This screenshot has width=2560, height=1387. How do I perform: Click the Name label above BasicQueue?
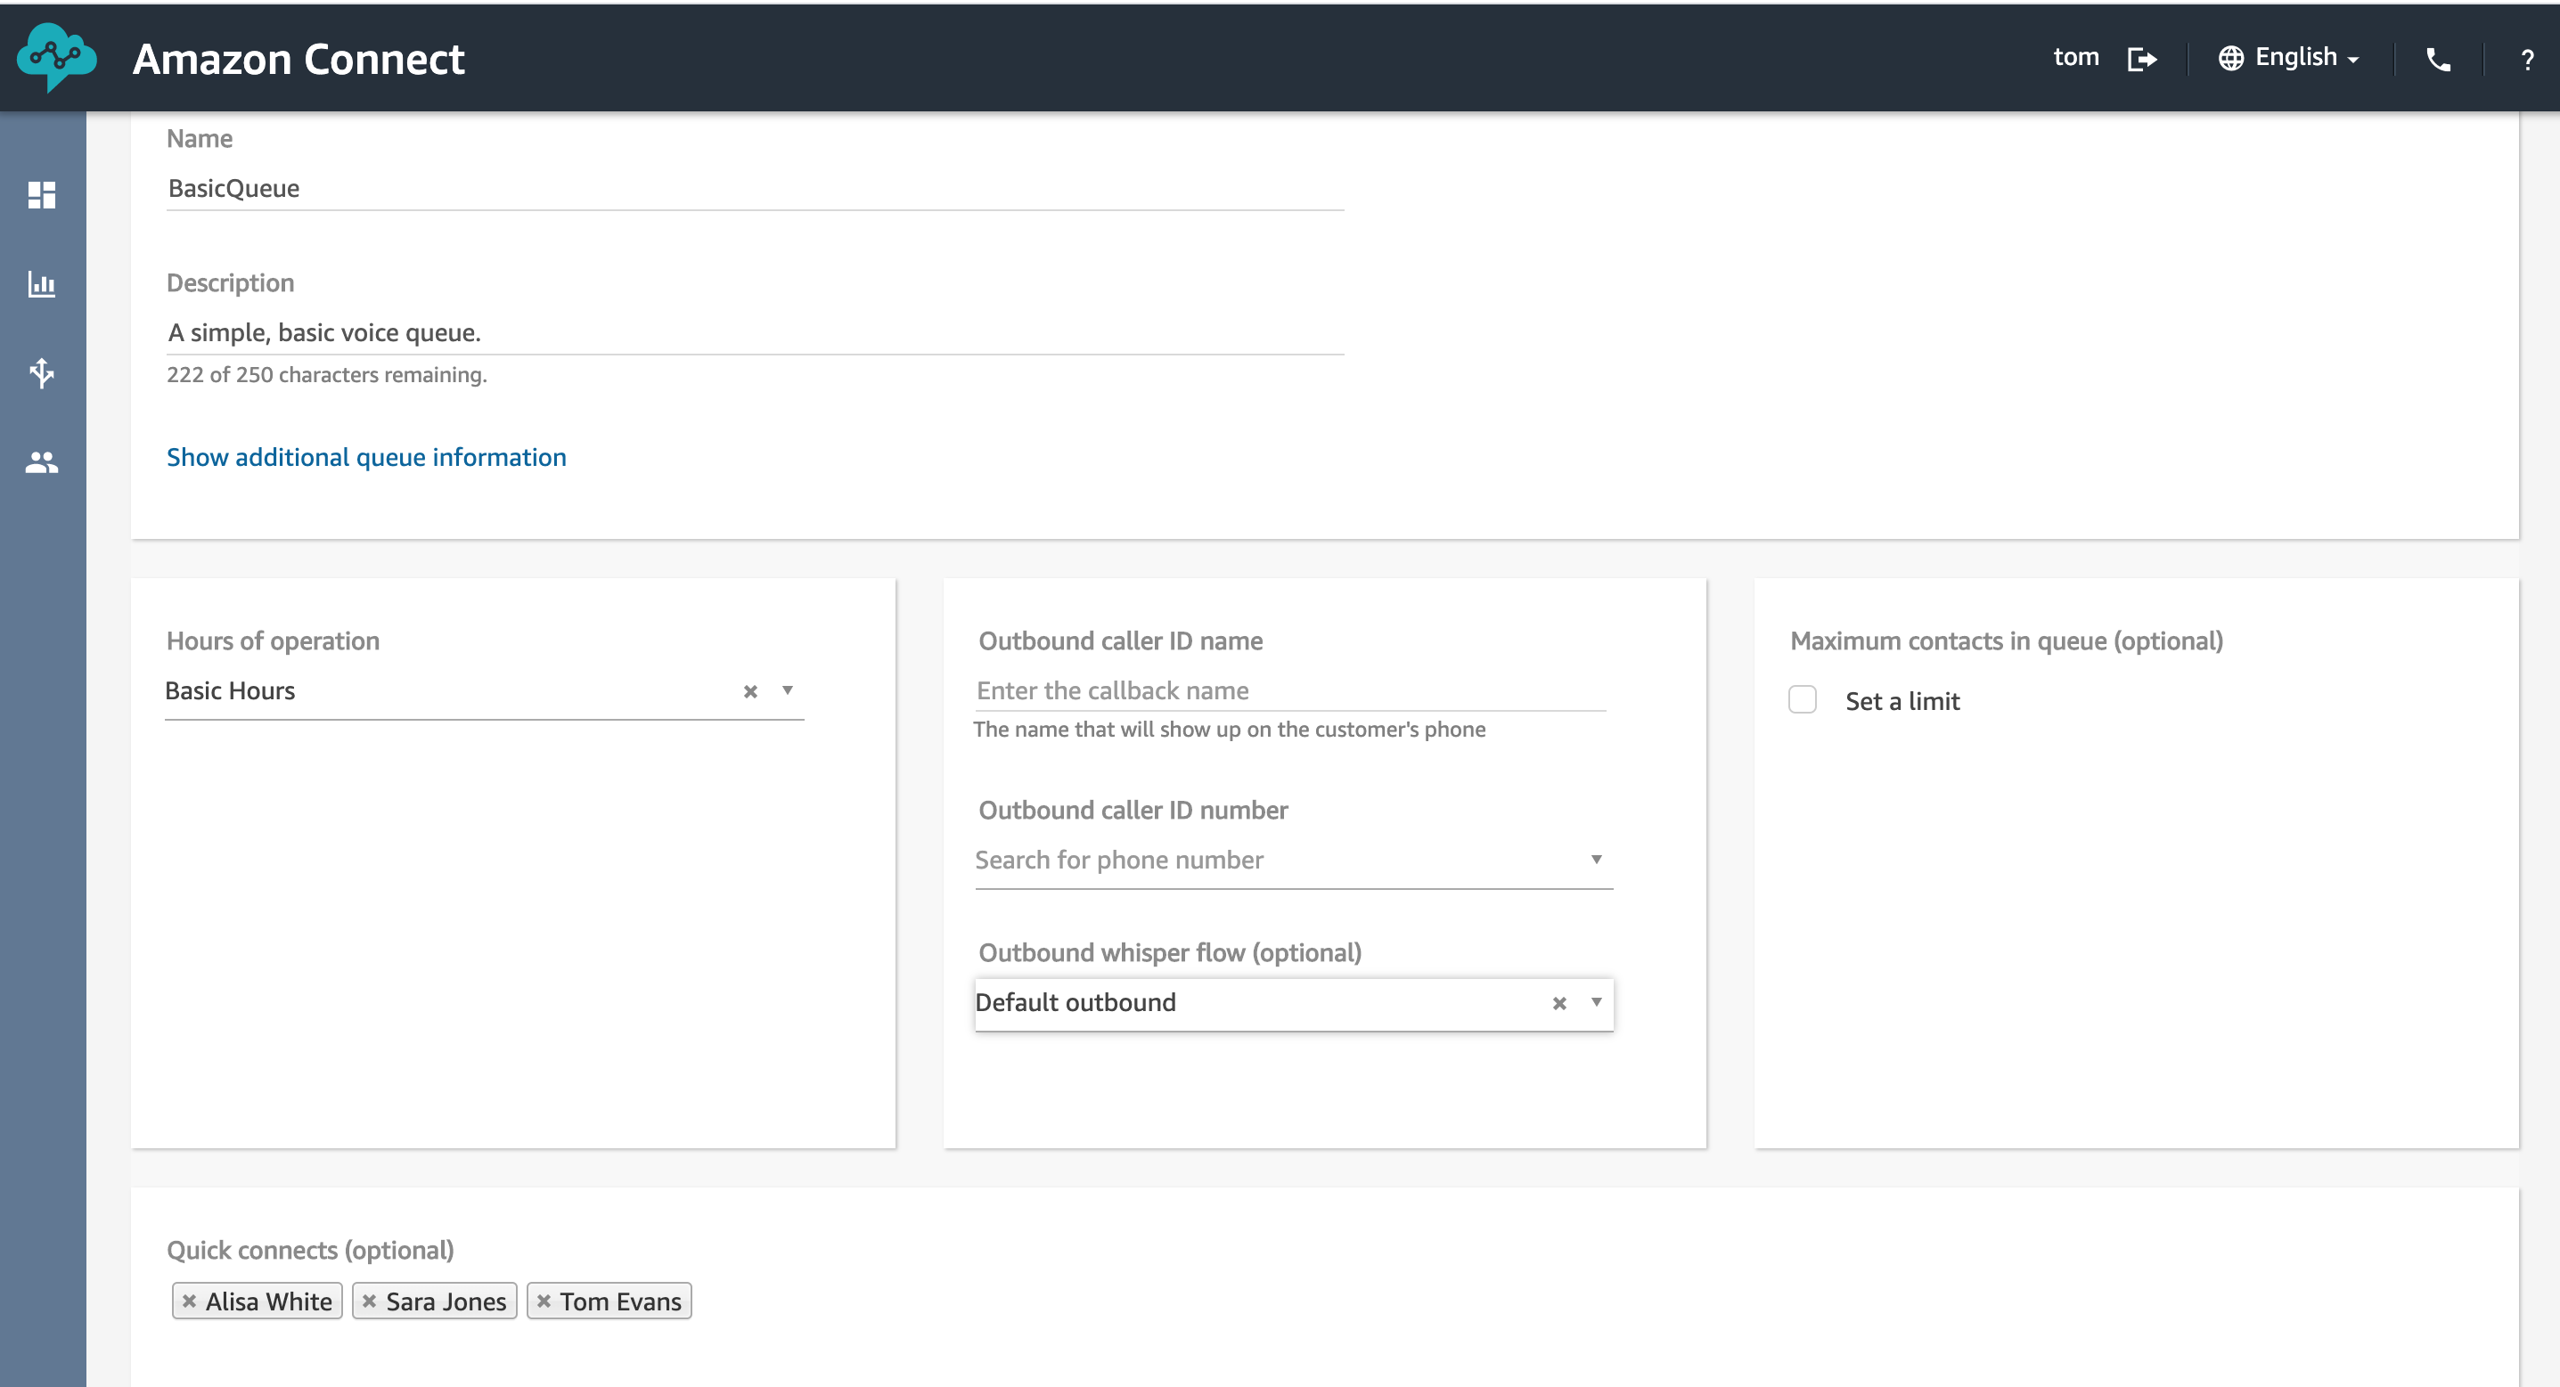click(x=199, y=139)
